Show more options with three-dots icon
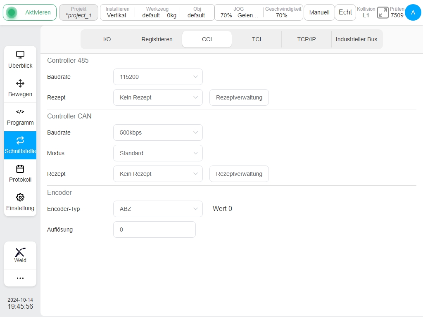This screenshot has width=423, height=317. point(20,278)
